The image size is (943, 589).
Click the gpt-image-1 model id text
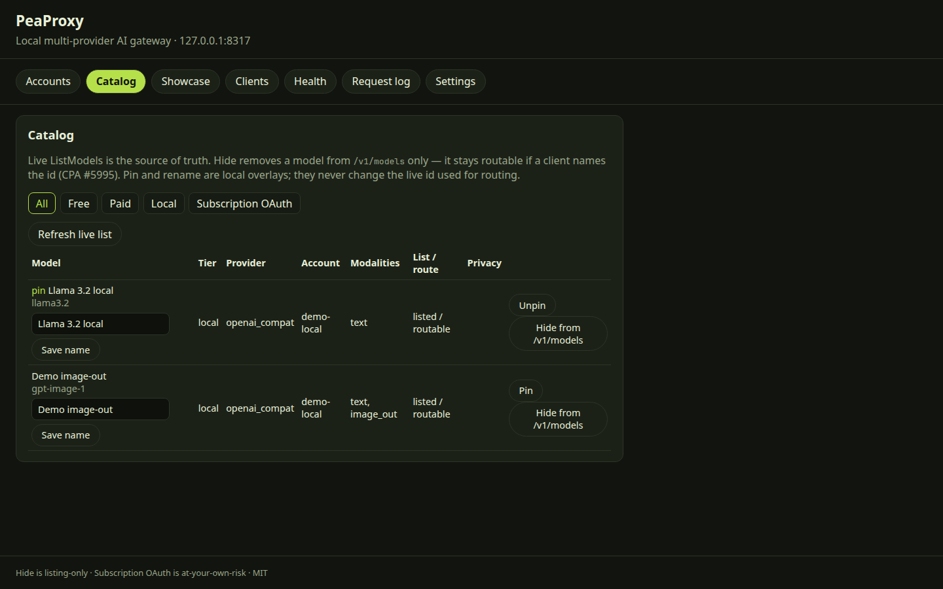point(58,389)
